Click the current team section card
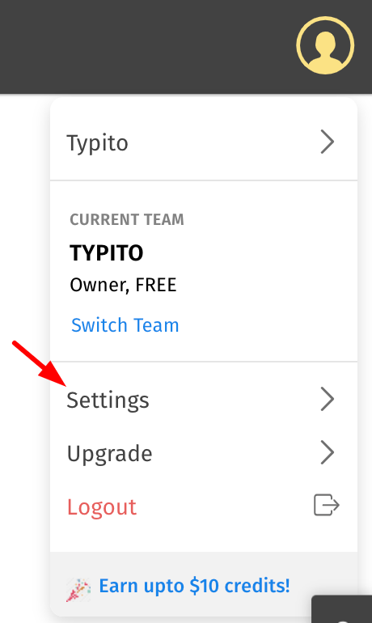 [204, 271]
